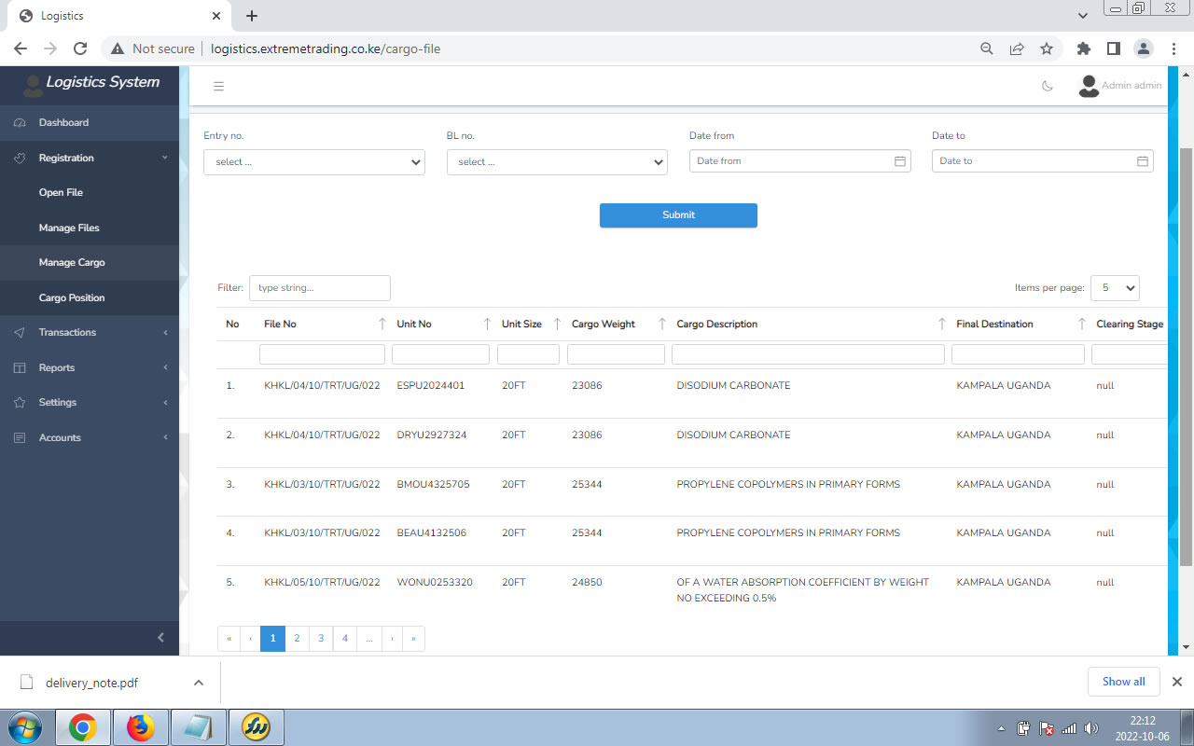Screen dimensions: 1194x746
Task: Open calendar icon in Date from field
Action: pos(900,161)
